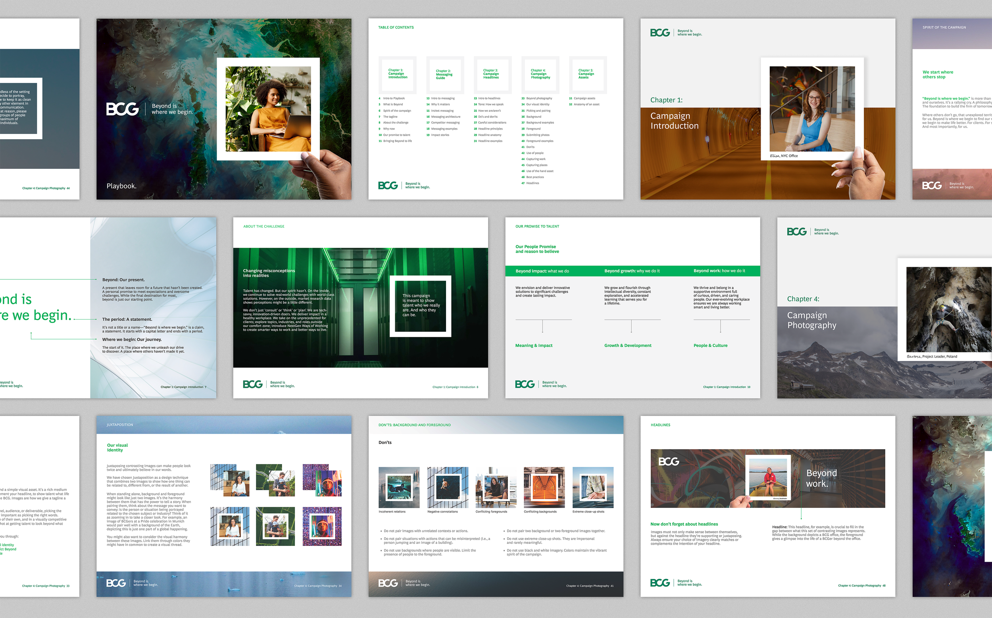Select the "Extreme close-up shots" example image

(x=593, y=487)
